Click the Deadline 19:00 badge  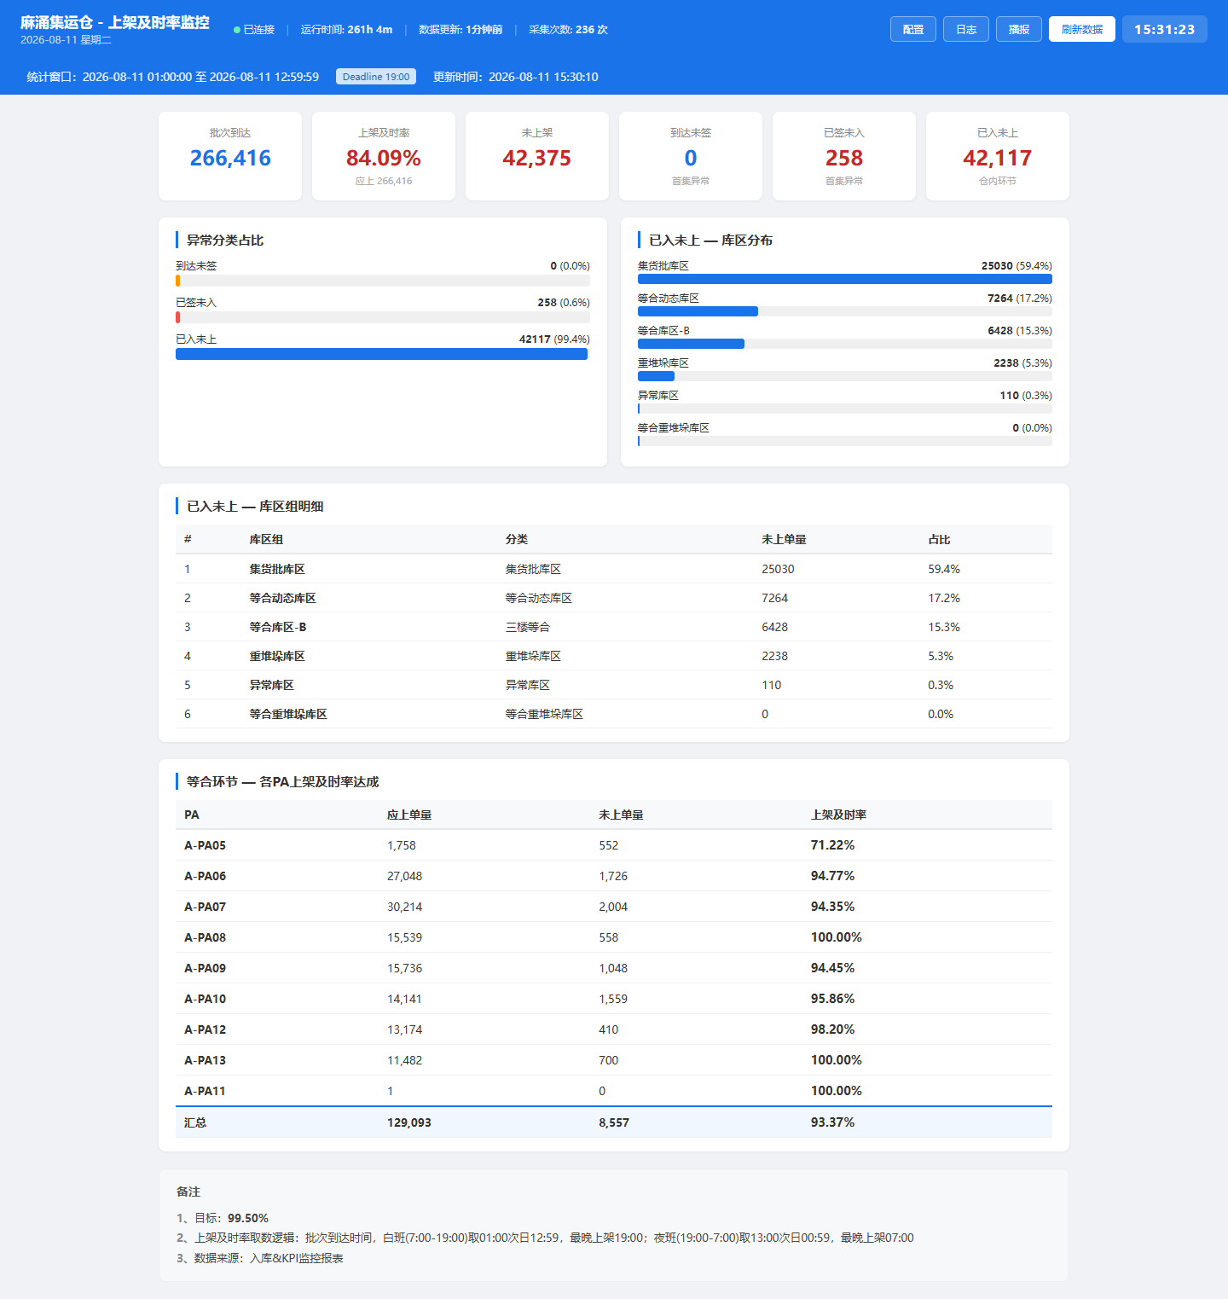[x=376, y=77]
